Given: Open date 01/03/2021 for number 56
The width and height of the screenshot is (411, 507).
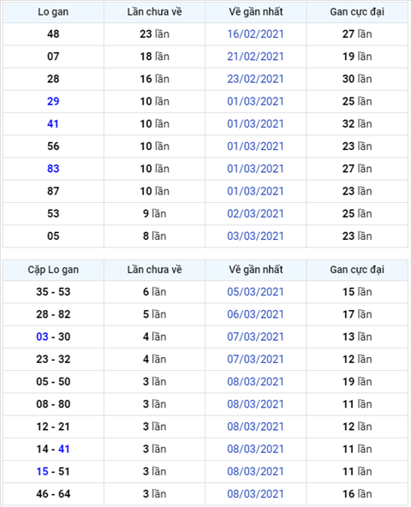Looking at the screenshot, I should [x=255, y=146].
